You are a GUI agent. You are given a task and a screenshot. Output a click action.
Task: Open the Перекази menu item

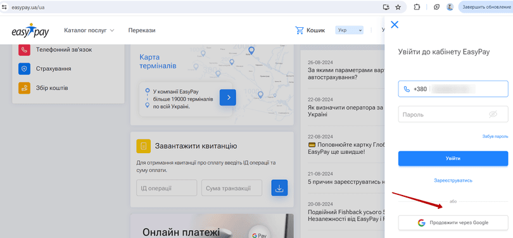click(x=142, y=30)
